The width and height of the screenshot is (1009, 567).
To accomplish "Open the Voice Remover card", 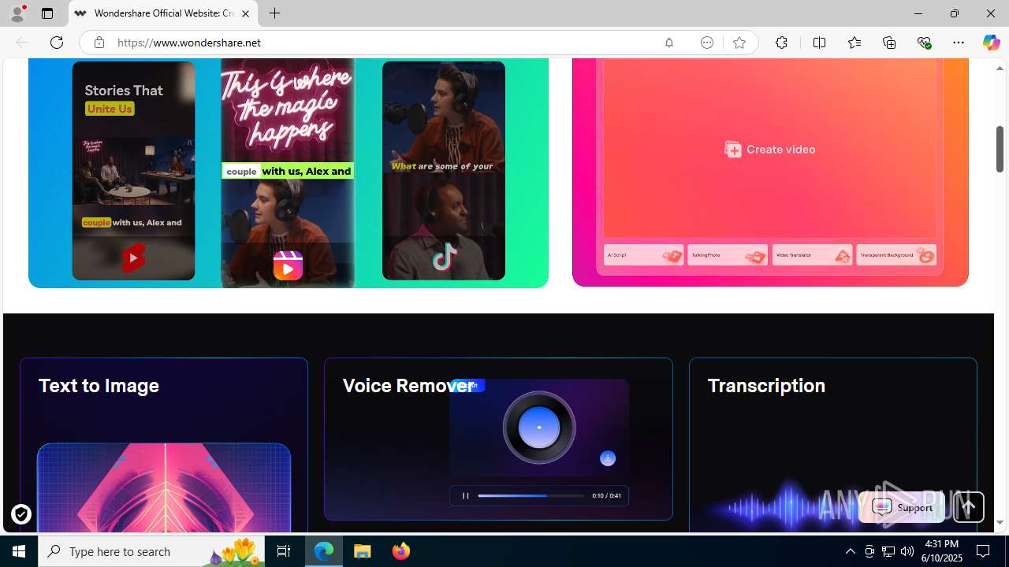I will (498, 439).
